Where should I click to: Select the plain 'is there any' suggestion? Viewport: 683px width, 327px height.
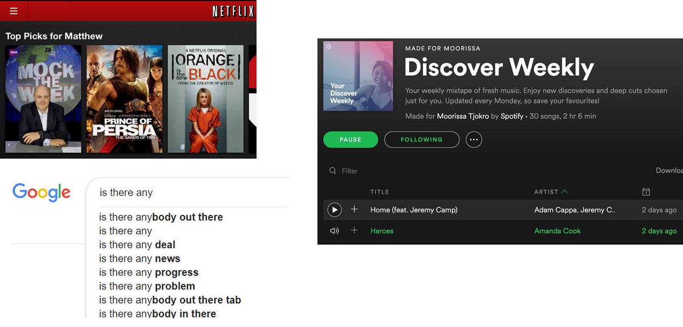(x=126, y=231)
